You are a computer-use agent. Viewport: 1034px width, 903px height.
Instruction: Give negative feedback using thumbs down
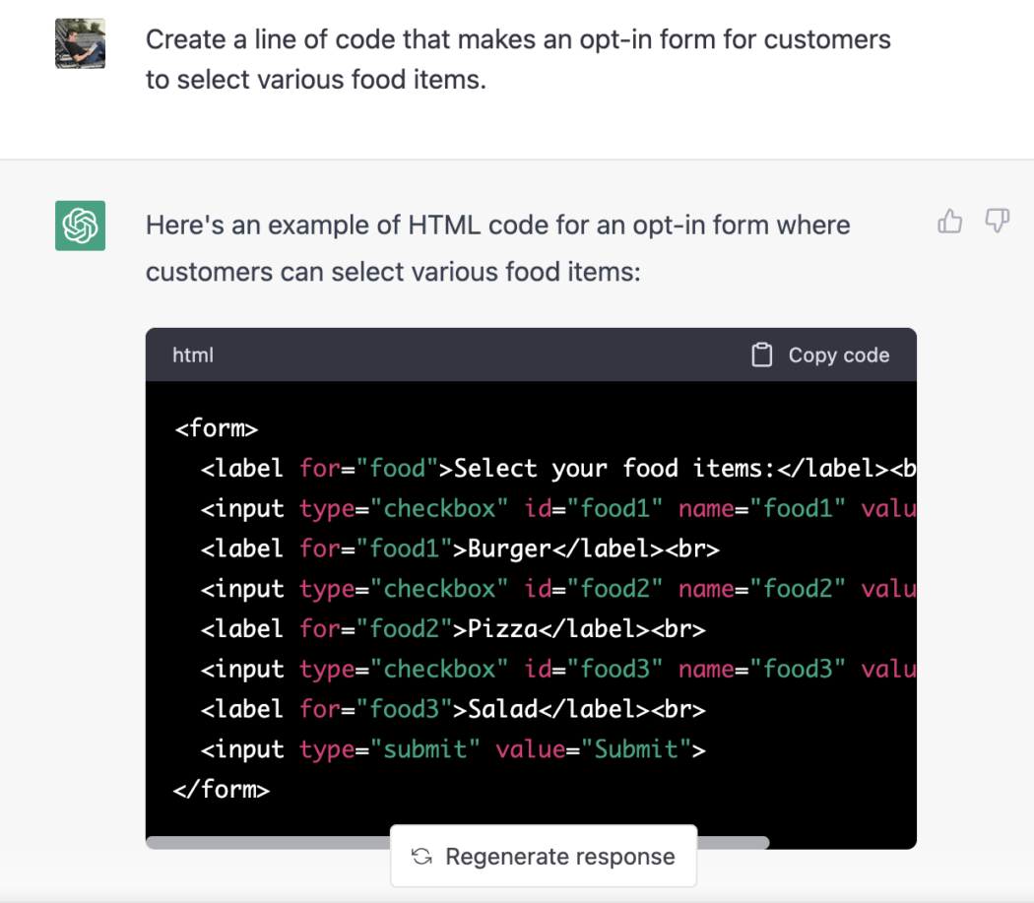(x=997, y=221)
